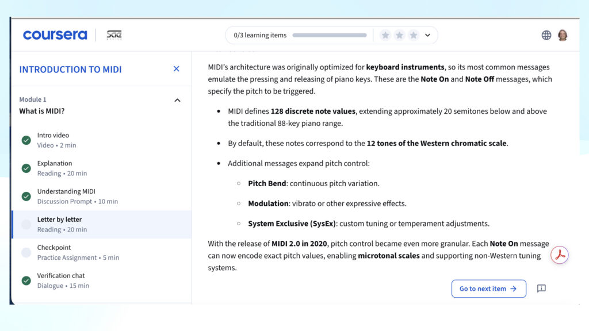589x331 pixels.
Task: Click the green checkmark next to Verification chat
Action: pos(26,280)
